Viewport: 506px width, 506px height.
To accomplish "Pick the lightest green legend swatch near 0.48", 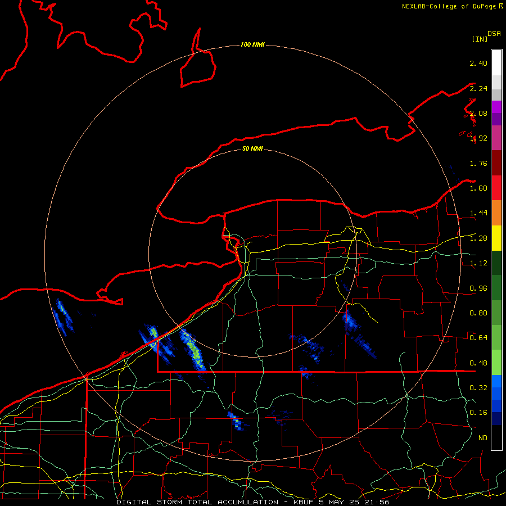I will coord(496,363).
